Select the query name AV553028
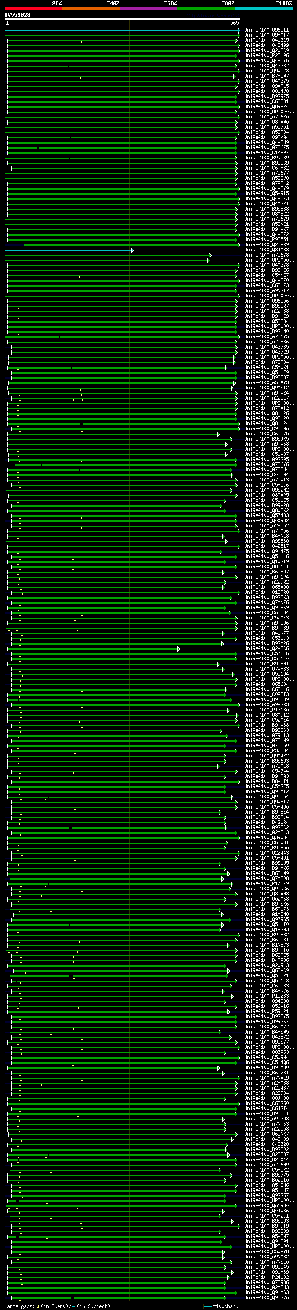The image size is (297, 1310). click(17, 15)
